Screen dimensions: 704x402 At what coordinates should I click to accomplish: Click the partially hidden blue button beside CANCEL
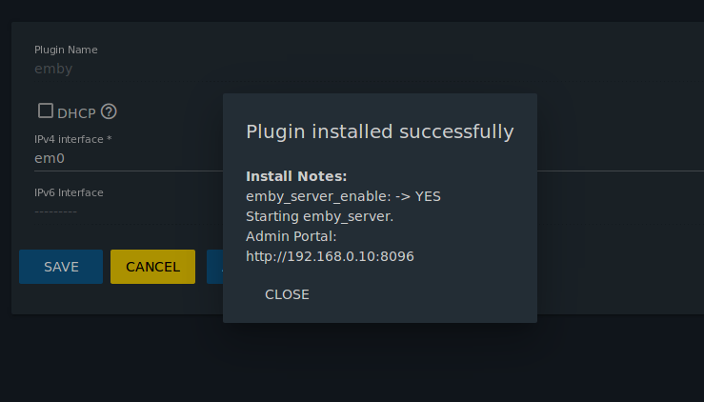[214, 267]
